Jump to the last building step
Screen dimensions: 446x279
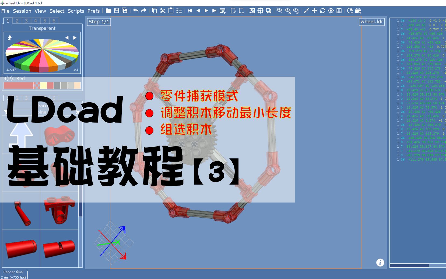pyautogui.click(x=214, y=11)
